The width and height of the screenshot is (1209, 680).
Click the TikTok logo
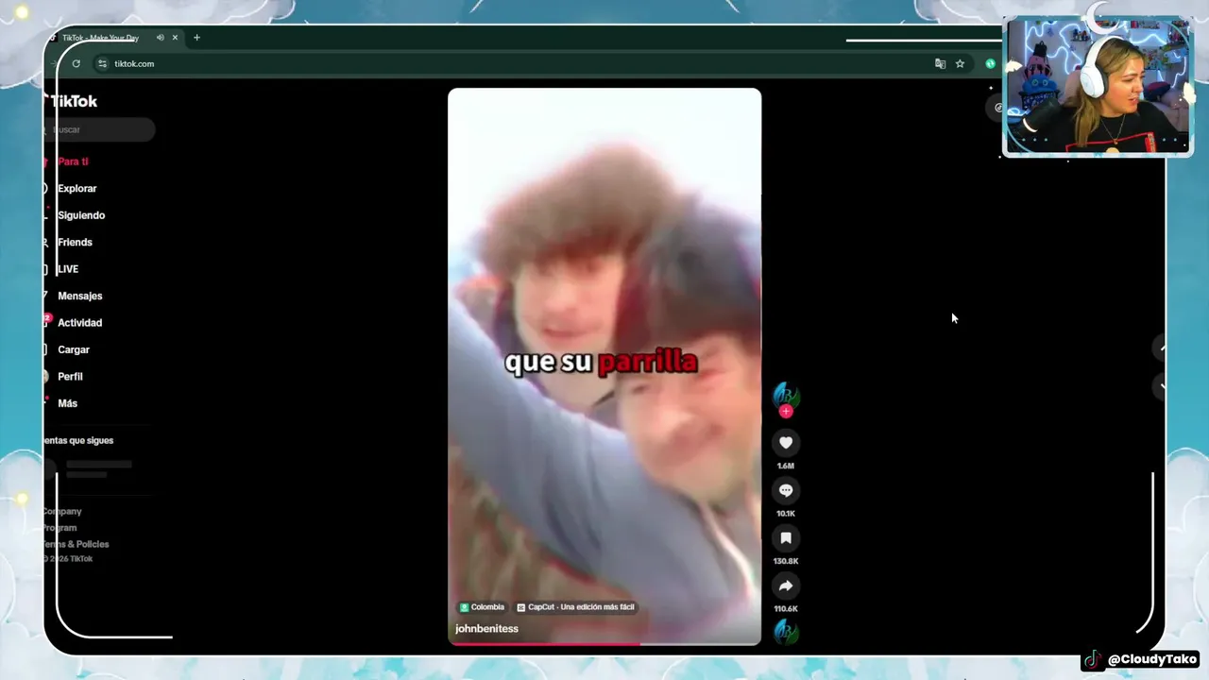click(72, 101)
